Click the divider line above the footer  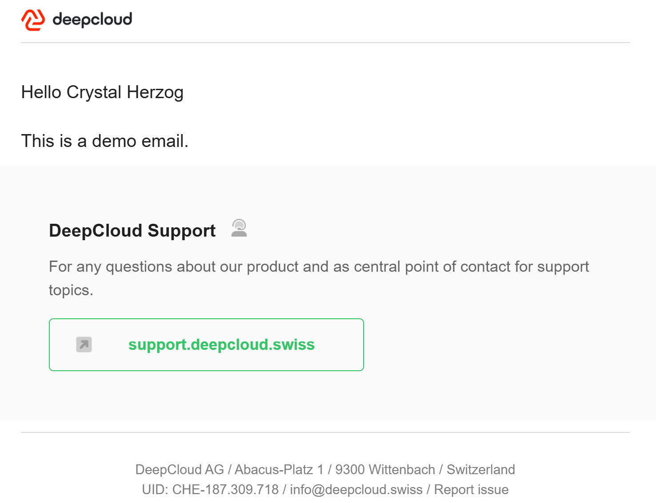click(x=325, y=432)
